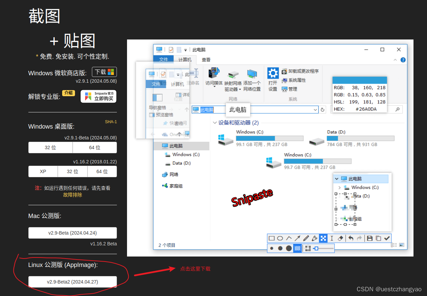This screenshot has width=427, height=296.
Task: Select the text insertion tool
Action: pyautogui.click(x=332, y=238)
